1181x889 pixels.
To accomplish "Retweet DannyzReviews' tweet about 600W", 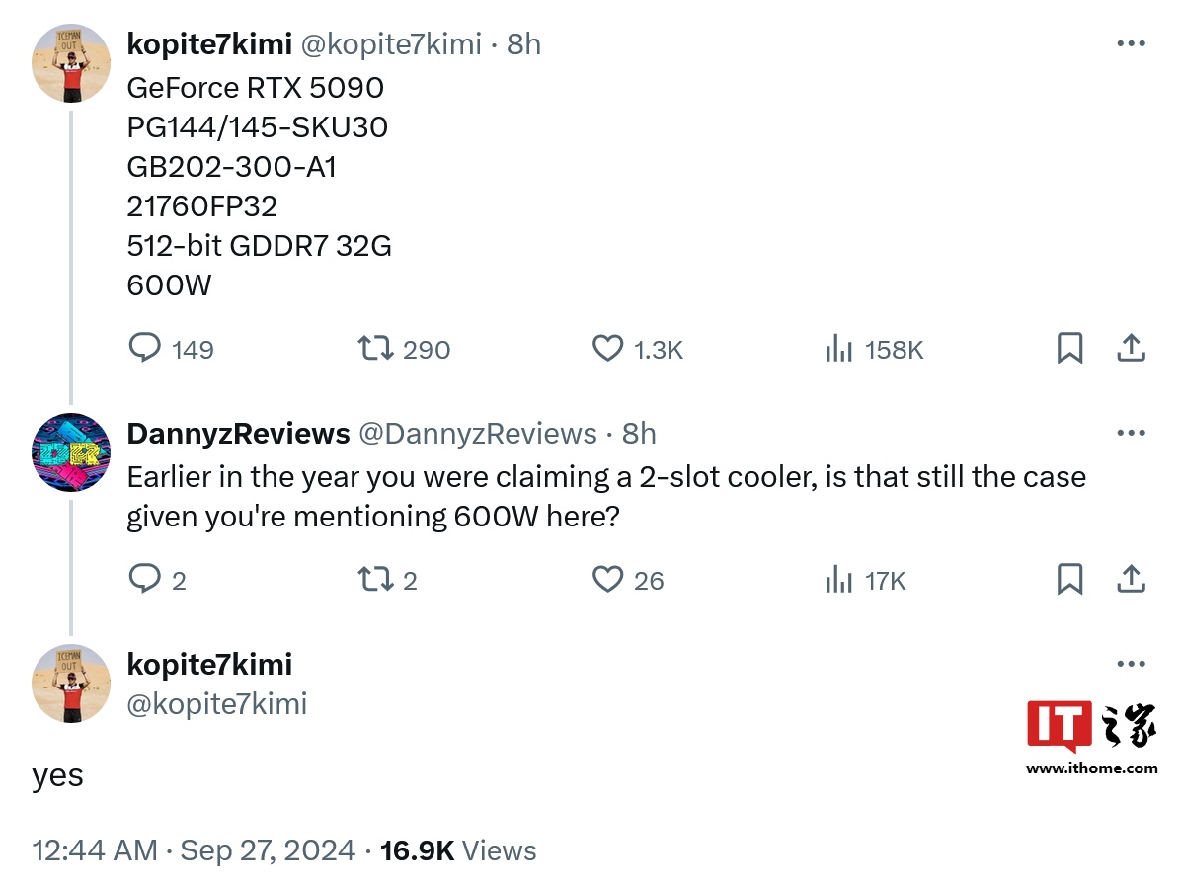I will 375,579.
